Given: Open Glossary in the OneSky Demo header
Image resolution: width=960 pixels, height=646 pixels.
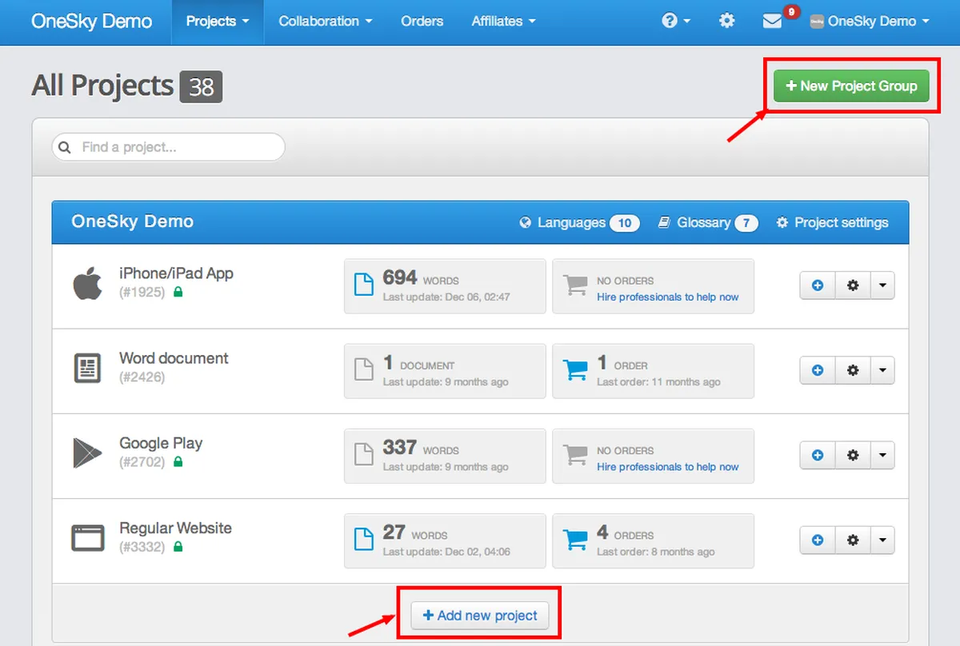Looking at the screenshot, I should [708, 223].
